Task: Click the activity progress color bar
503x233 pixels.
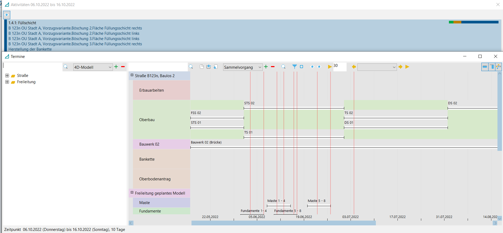Action: click(473, 22)
